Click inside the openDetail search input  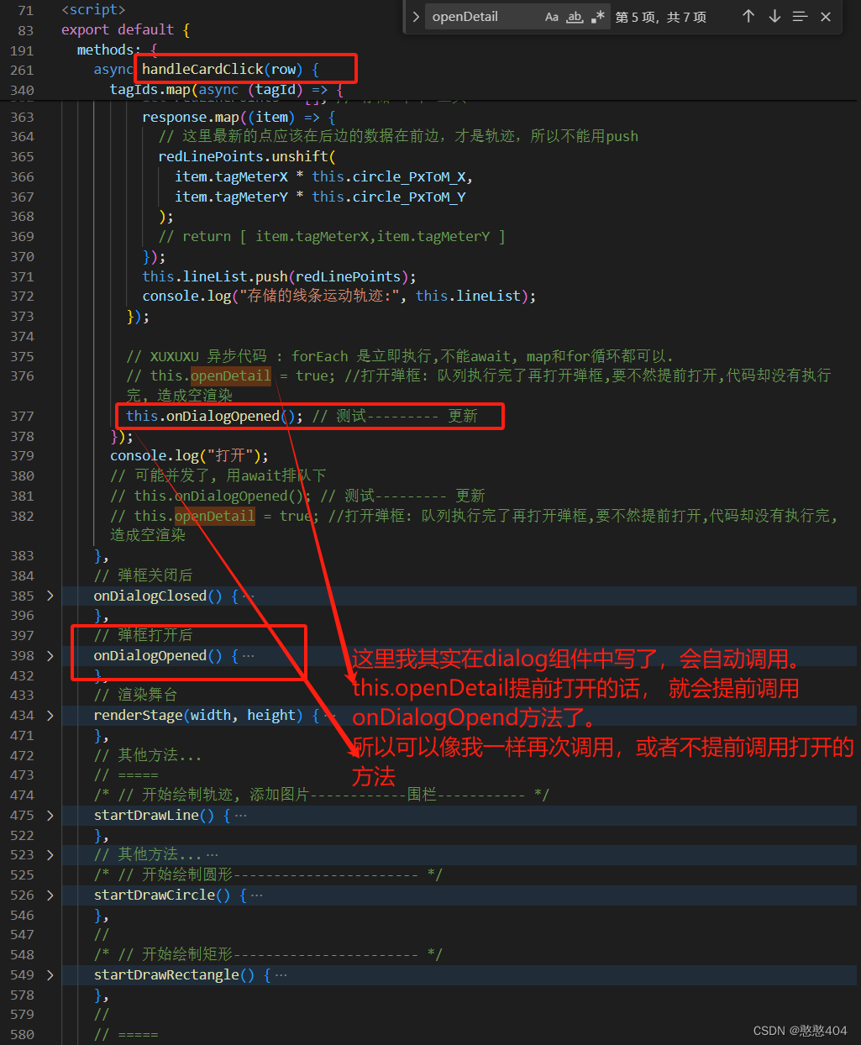click(x=479, y=16)
